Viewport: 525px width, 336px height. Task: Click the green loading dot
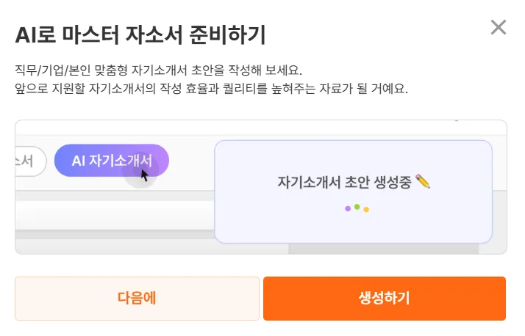(x=357, y=206)
